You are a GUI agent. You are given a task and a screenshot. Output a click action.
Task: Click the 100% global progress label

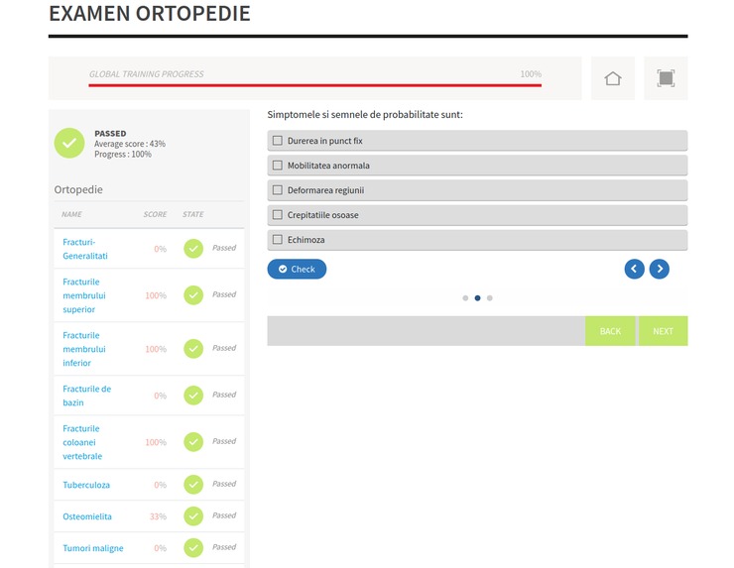pyautogui.click(x=531, y=74)
